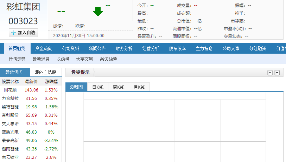Collapse 投资提示 panel with up arrow

[270, 73]
